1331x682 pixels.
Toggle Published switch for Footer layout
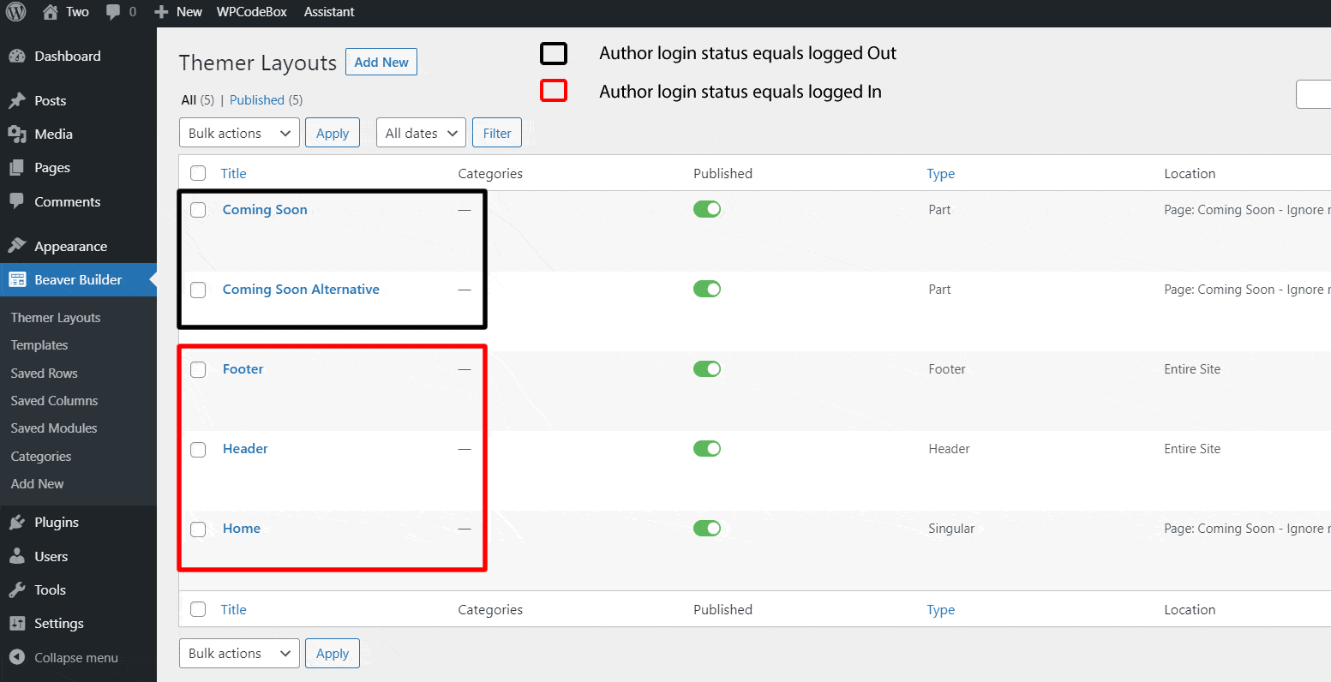(x=707, y=368)
